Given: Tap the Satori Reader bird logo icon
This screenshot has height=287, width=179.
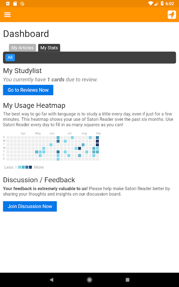Looking at the screenshot, I should pyautogui.click(x=172, y=15).
